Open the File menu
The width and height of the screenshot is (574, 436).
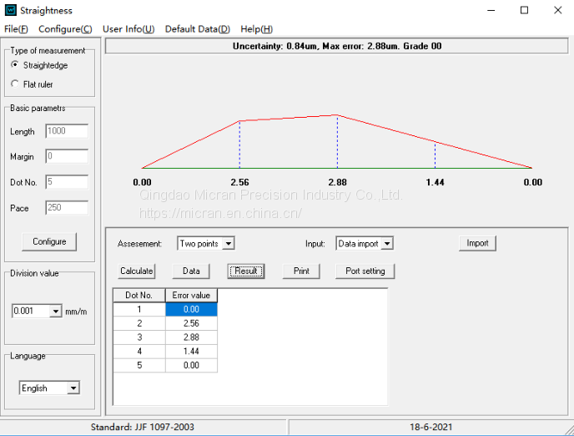[16, 29]
